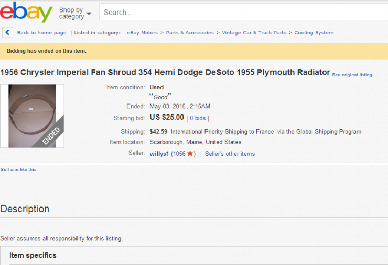Click the seller's orange feedback star
Image resolution: width=388 pixels, height=265 pixels.
click(190, 154)
